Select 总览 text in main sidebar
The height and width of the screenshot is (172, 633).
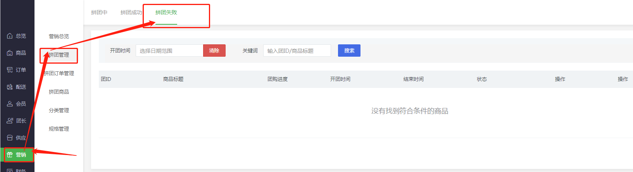(21, 36)
